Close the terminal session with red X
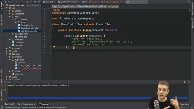 (5, 90)
